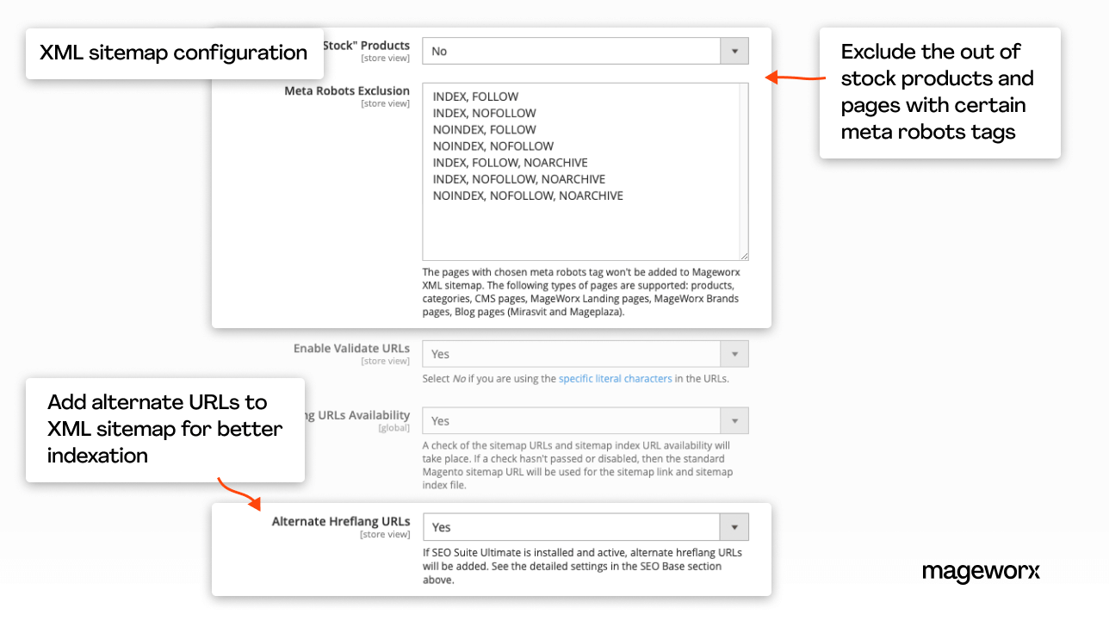The image size is (1109, 627).
Task: Select "INDEX, NOFOLLOW, NOARCHIVE" option
Action: [518, 178]
